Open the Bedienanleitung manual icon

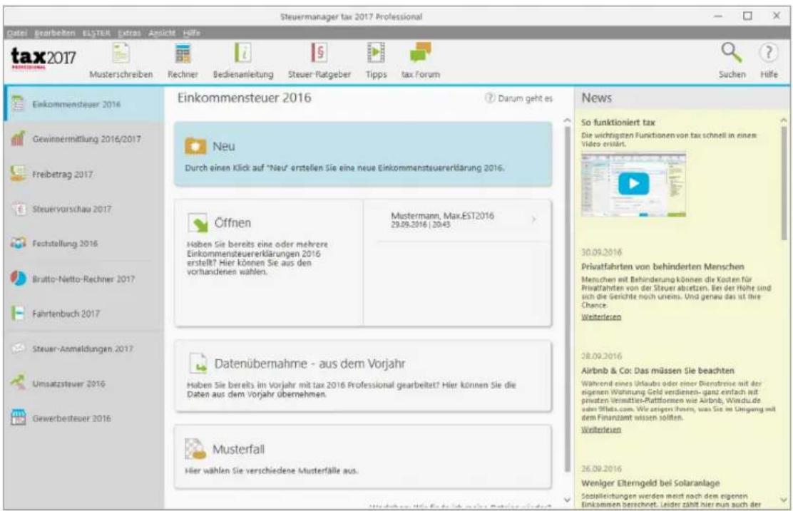tap(242, 53)
